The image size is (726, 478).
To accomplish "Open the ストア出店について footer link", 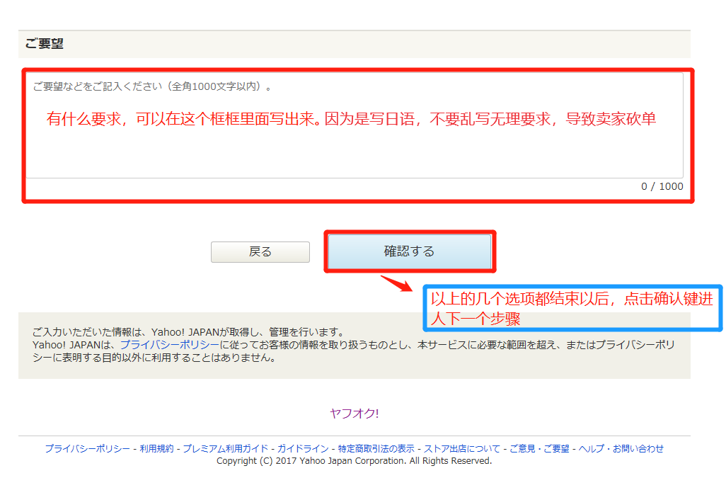I will coord(462,448).
